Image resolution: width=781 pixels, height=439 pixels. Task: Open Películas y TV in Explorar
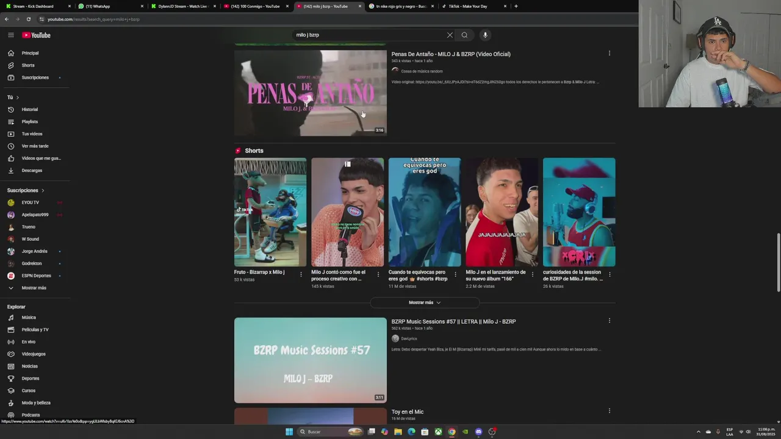click(x=35, y=329)
